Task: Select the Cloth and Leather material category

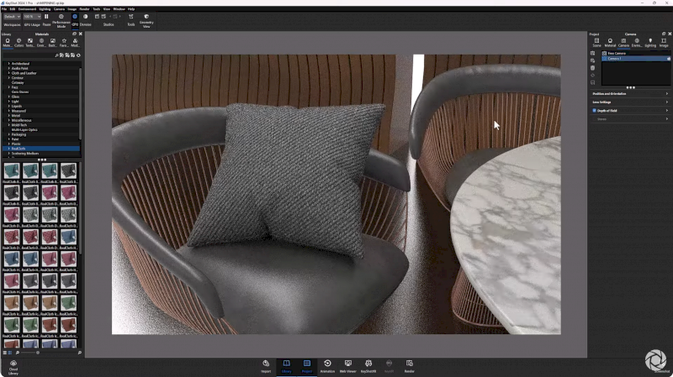Action: (24, 73)
